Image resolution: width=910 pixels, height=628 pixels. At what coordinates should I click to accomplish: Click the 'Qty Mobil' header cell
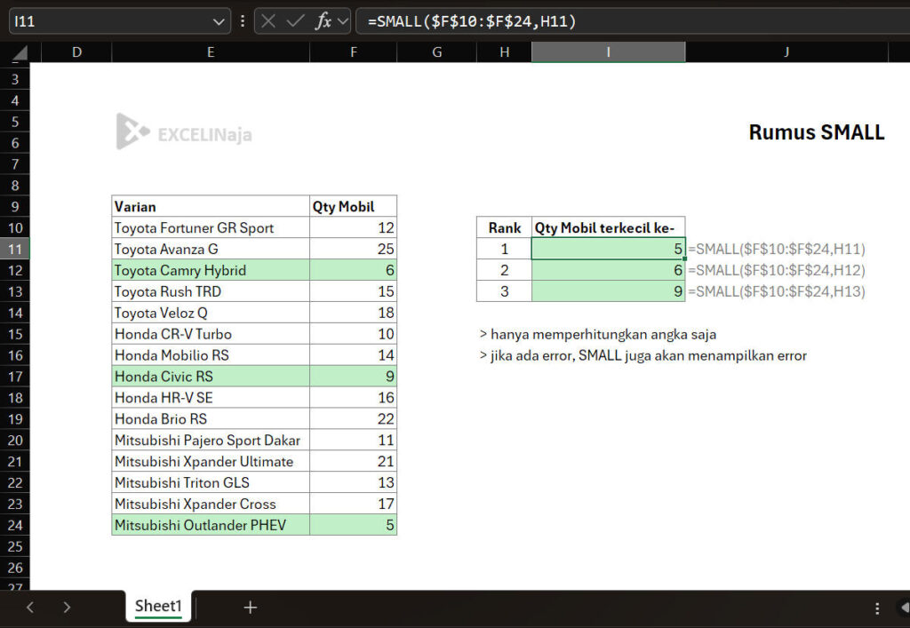coord(354,206)
